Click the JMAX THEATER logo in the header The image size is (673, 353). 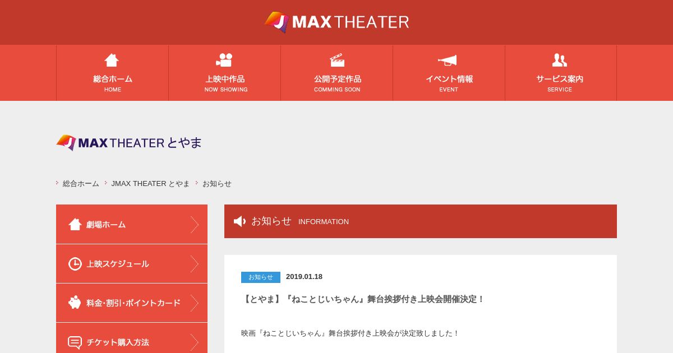coord(336,22)
